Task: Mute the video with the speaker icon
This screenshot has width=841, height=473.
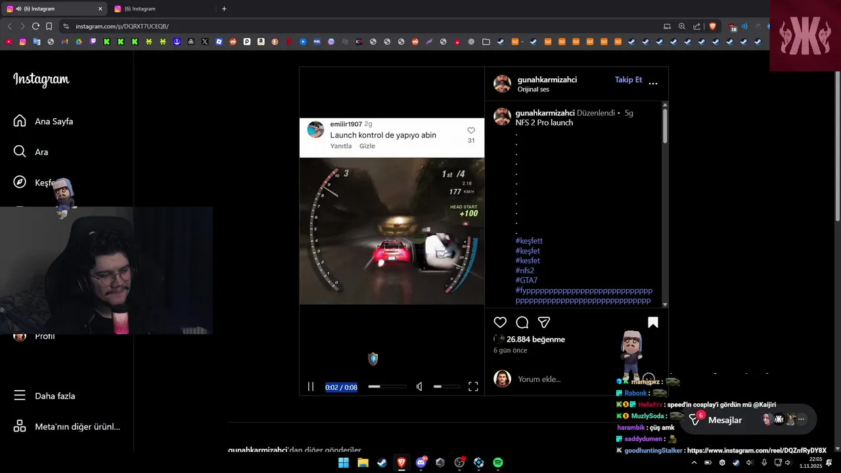Action: 419,387
